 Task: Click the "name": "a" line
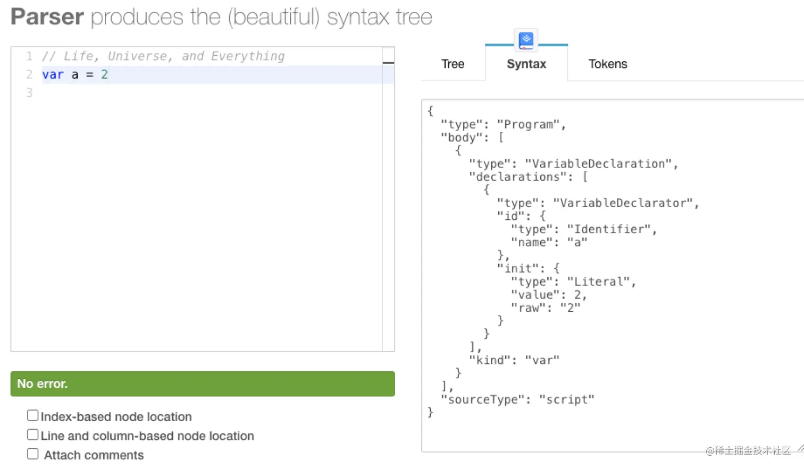pos(549,242)
